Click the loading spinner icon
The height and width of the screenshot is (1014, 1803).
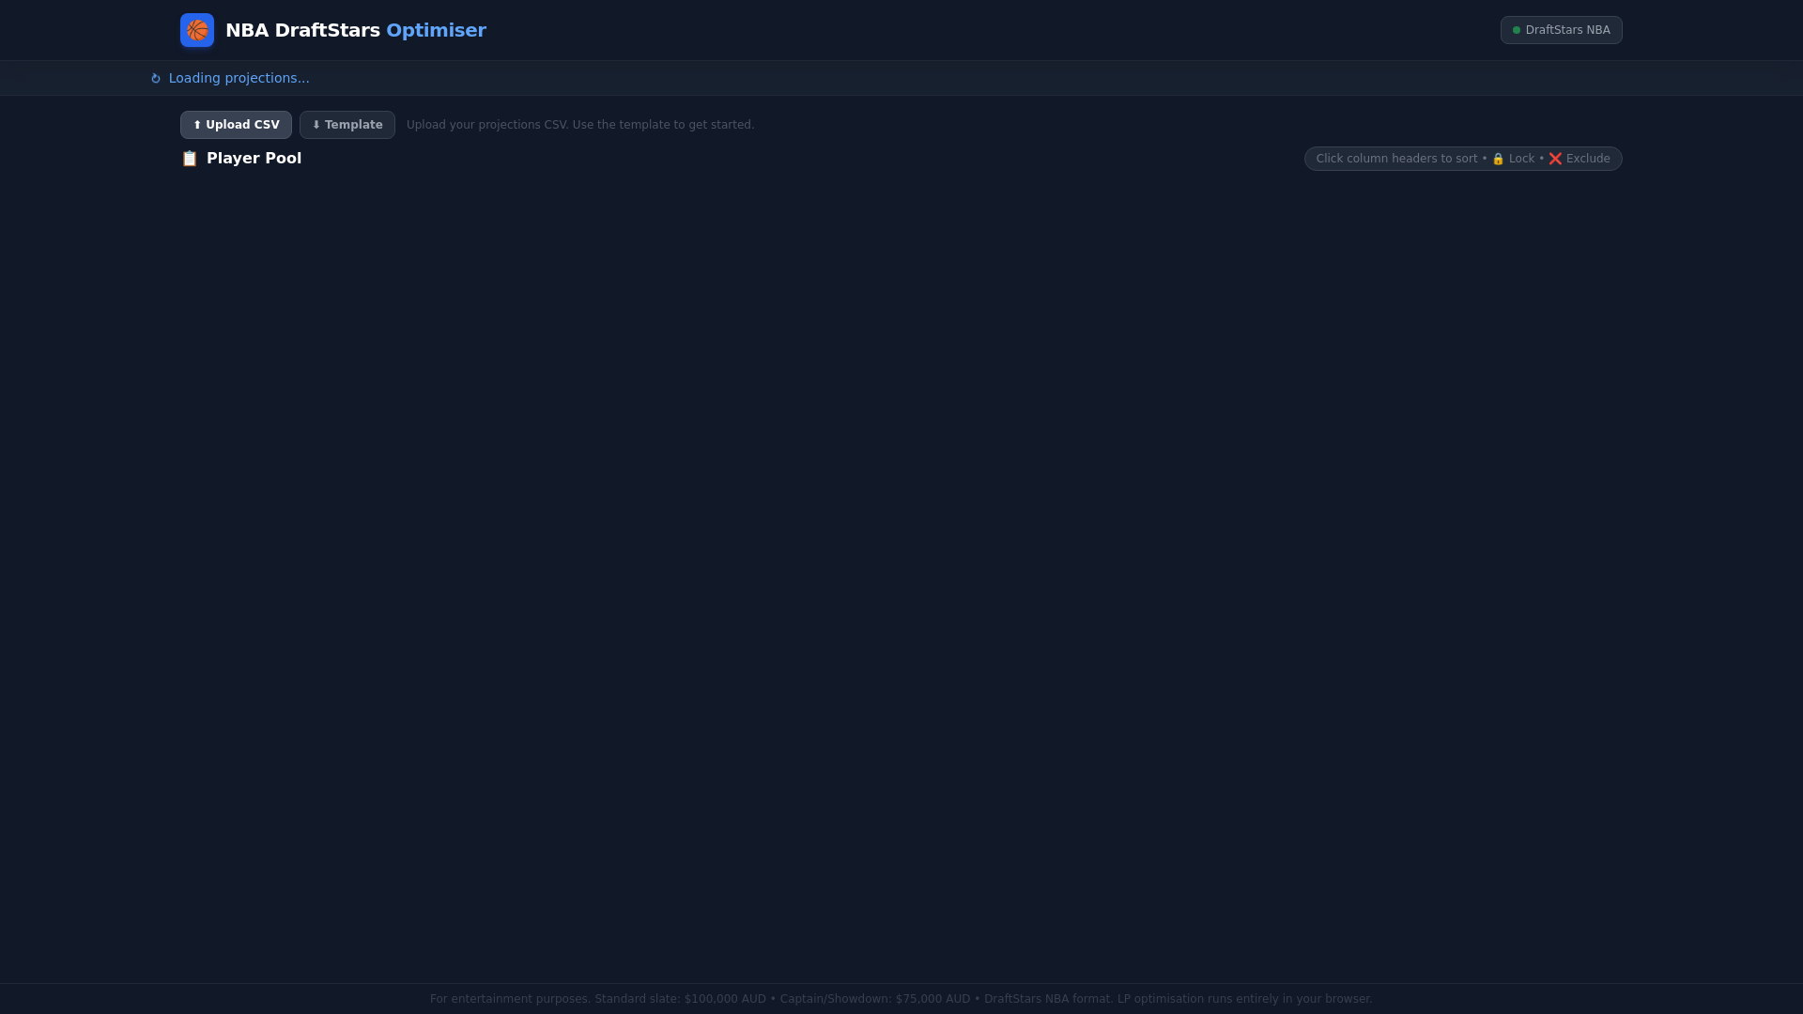[156, 79]
